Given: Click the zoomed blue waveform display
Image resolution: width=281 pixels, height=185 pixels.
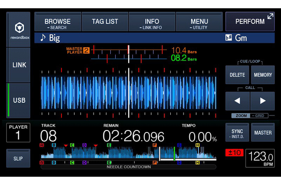Looking at the screenshot, I should [129, 92].
